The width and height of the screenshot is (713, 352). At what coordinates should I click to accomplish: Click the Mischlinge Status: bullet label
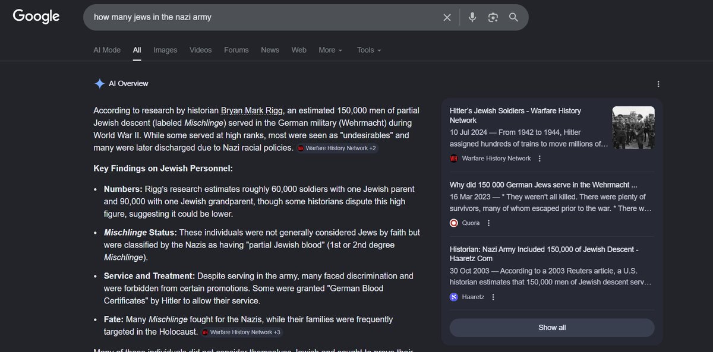[x=140, y=232]
